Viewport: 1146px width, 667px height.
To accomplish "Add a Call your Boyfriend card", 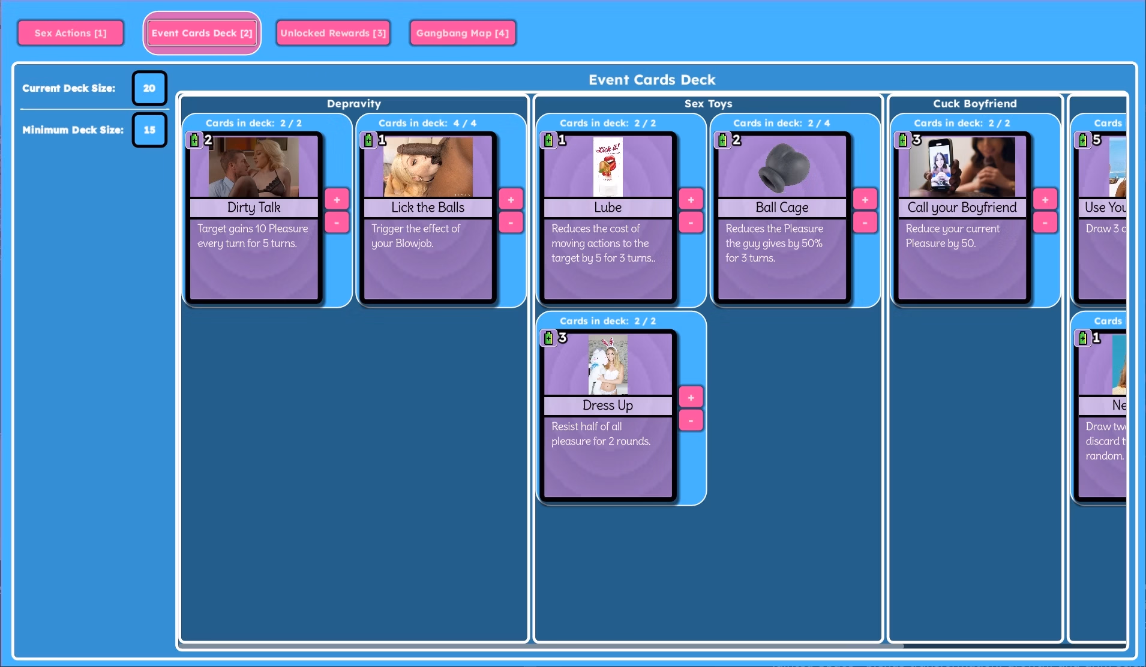I will pyautogui.click(x=1045, y=200).
